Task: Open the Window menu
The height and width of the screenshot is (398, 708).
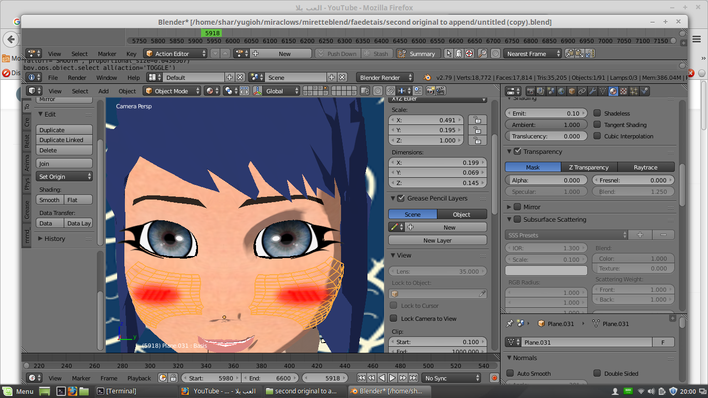Action: [x=107, y=77]
